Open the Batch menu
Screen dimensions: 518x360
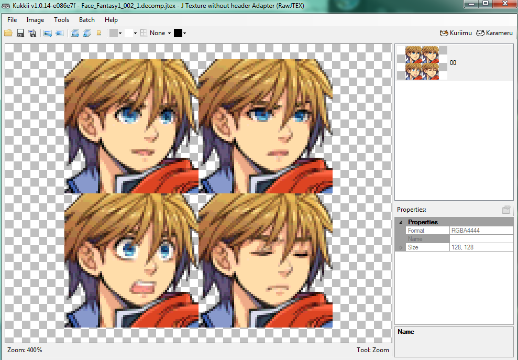click(x=87, y=20)
